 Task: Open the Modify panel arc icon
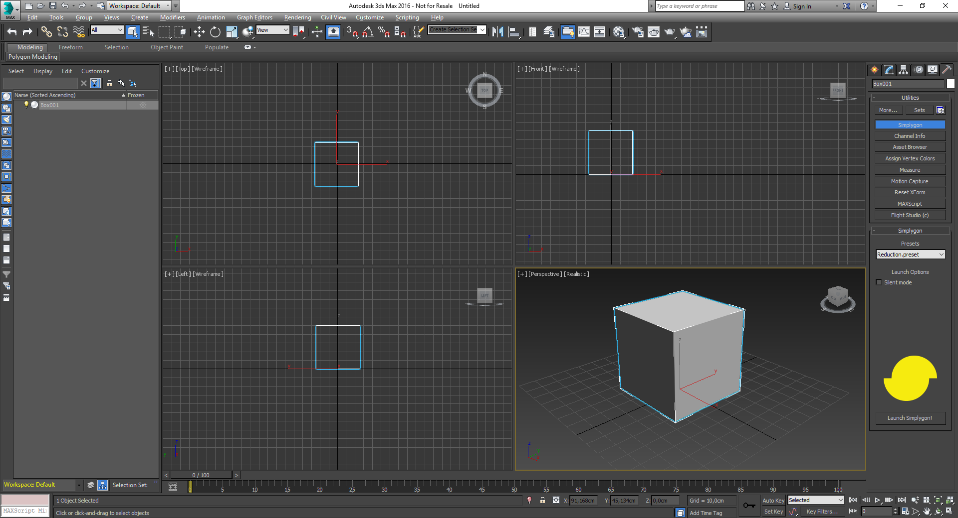pos(889,70)
